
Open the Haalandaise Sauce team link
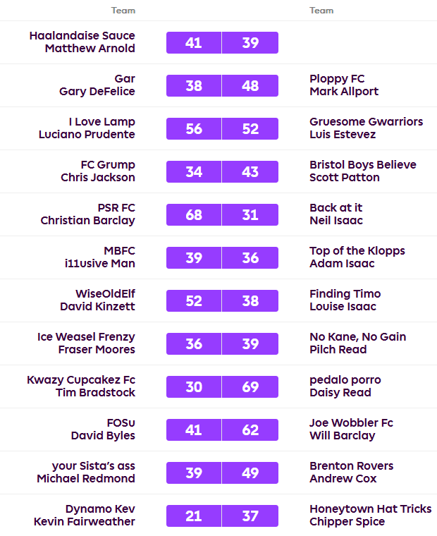82,36
